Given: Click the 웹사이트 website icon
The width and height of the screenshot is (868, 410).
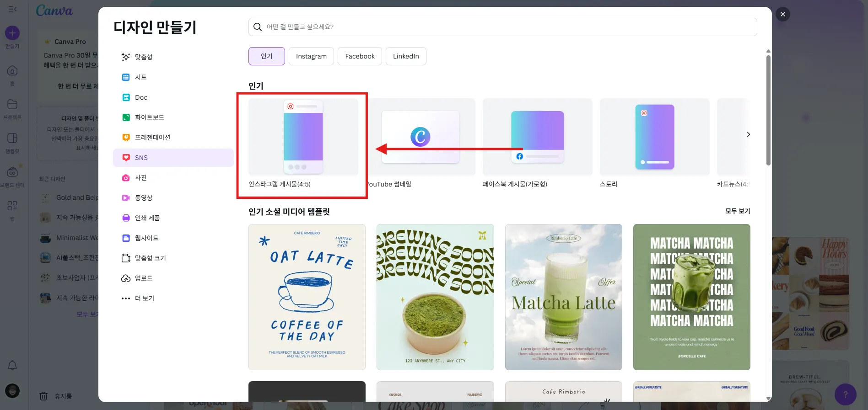Looking at the screenshot, I should pyautogui.click(x=126, y=238).
